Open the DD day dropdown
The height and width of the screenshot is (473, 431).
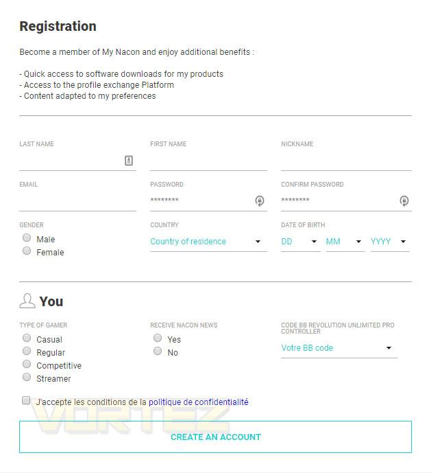click(300, 242)
